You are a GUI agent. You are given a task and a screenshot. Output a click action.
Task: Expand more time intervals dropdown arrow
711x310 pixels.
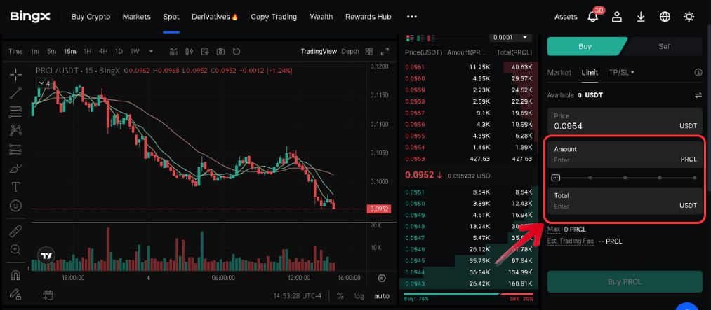click(x=150, y=52)
